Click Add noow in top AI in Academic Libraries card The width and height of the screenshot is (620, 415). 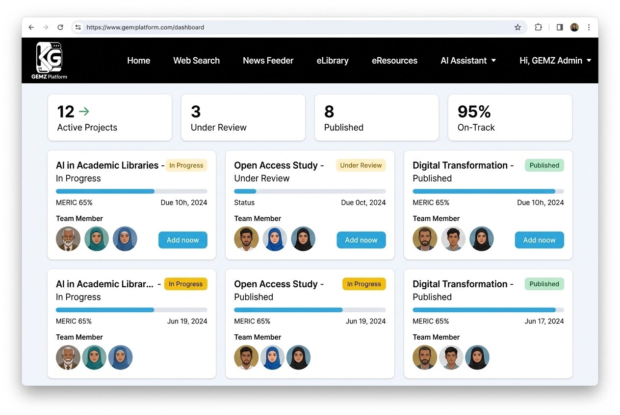182,240
